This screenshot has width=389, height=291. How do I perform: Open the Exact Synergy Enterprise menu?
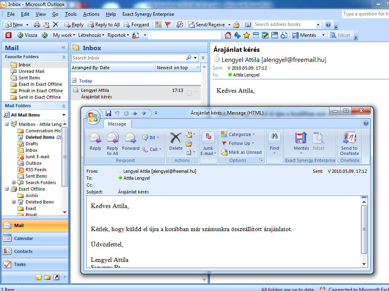coord(148,14)
